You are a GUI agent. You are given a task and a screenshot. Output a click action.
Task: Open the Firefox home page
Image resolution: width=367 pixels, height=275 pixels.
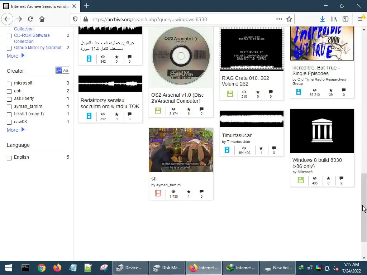click(x=42, y=19)
